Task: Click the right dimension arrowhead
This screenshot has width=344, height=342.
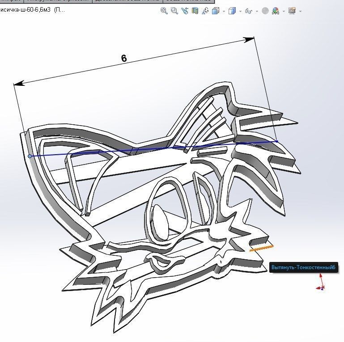Action: click(249, 40)
